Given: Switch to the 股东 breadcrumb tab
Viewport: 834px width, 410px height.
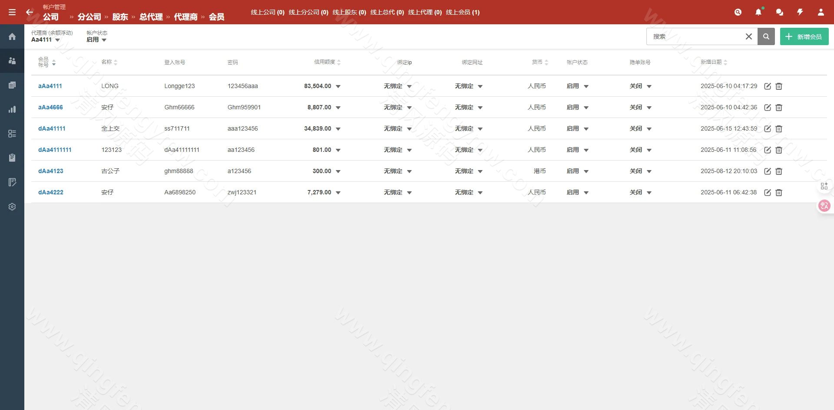Looking at the screenshot, I should point(120,17).
